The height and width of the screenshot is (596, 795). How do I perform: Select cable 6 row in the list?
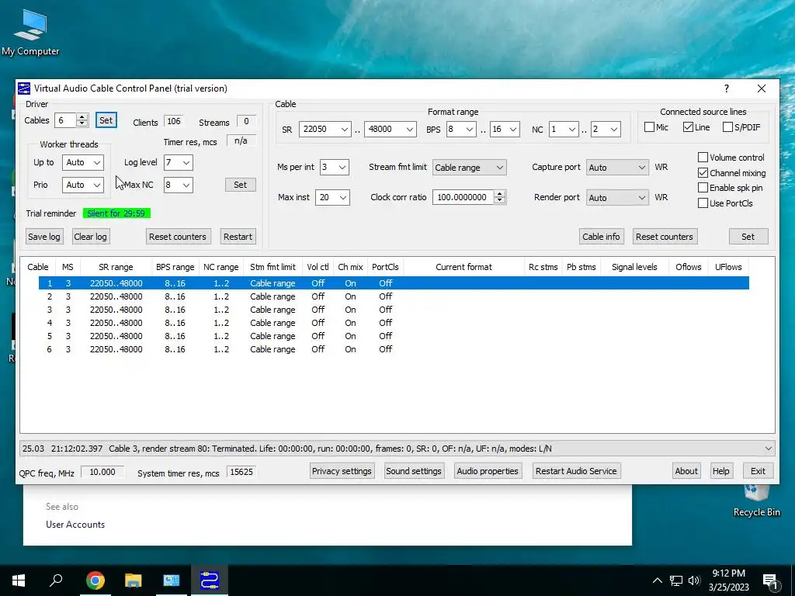pyautogui.click(x=394, y=349)
